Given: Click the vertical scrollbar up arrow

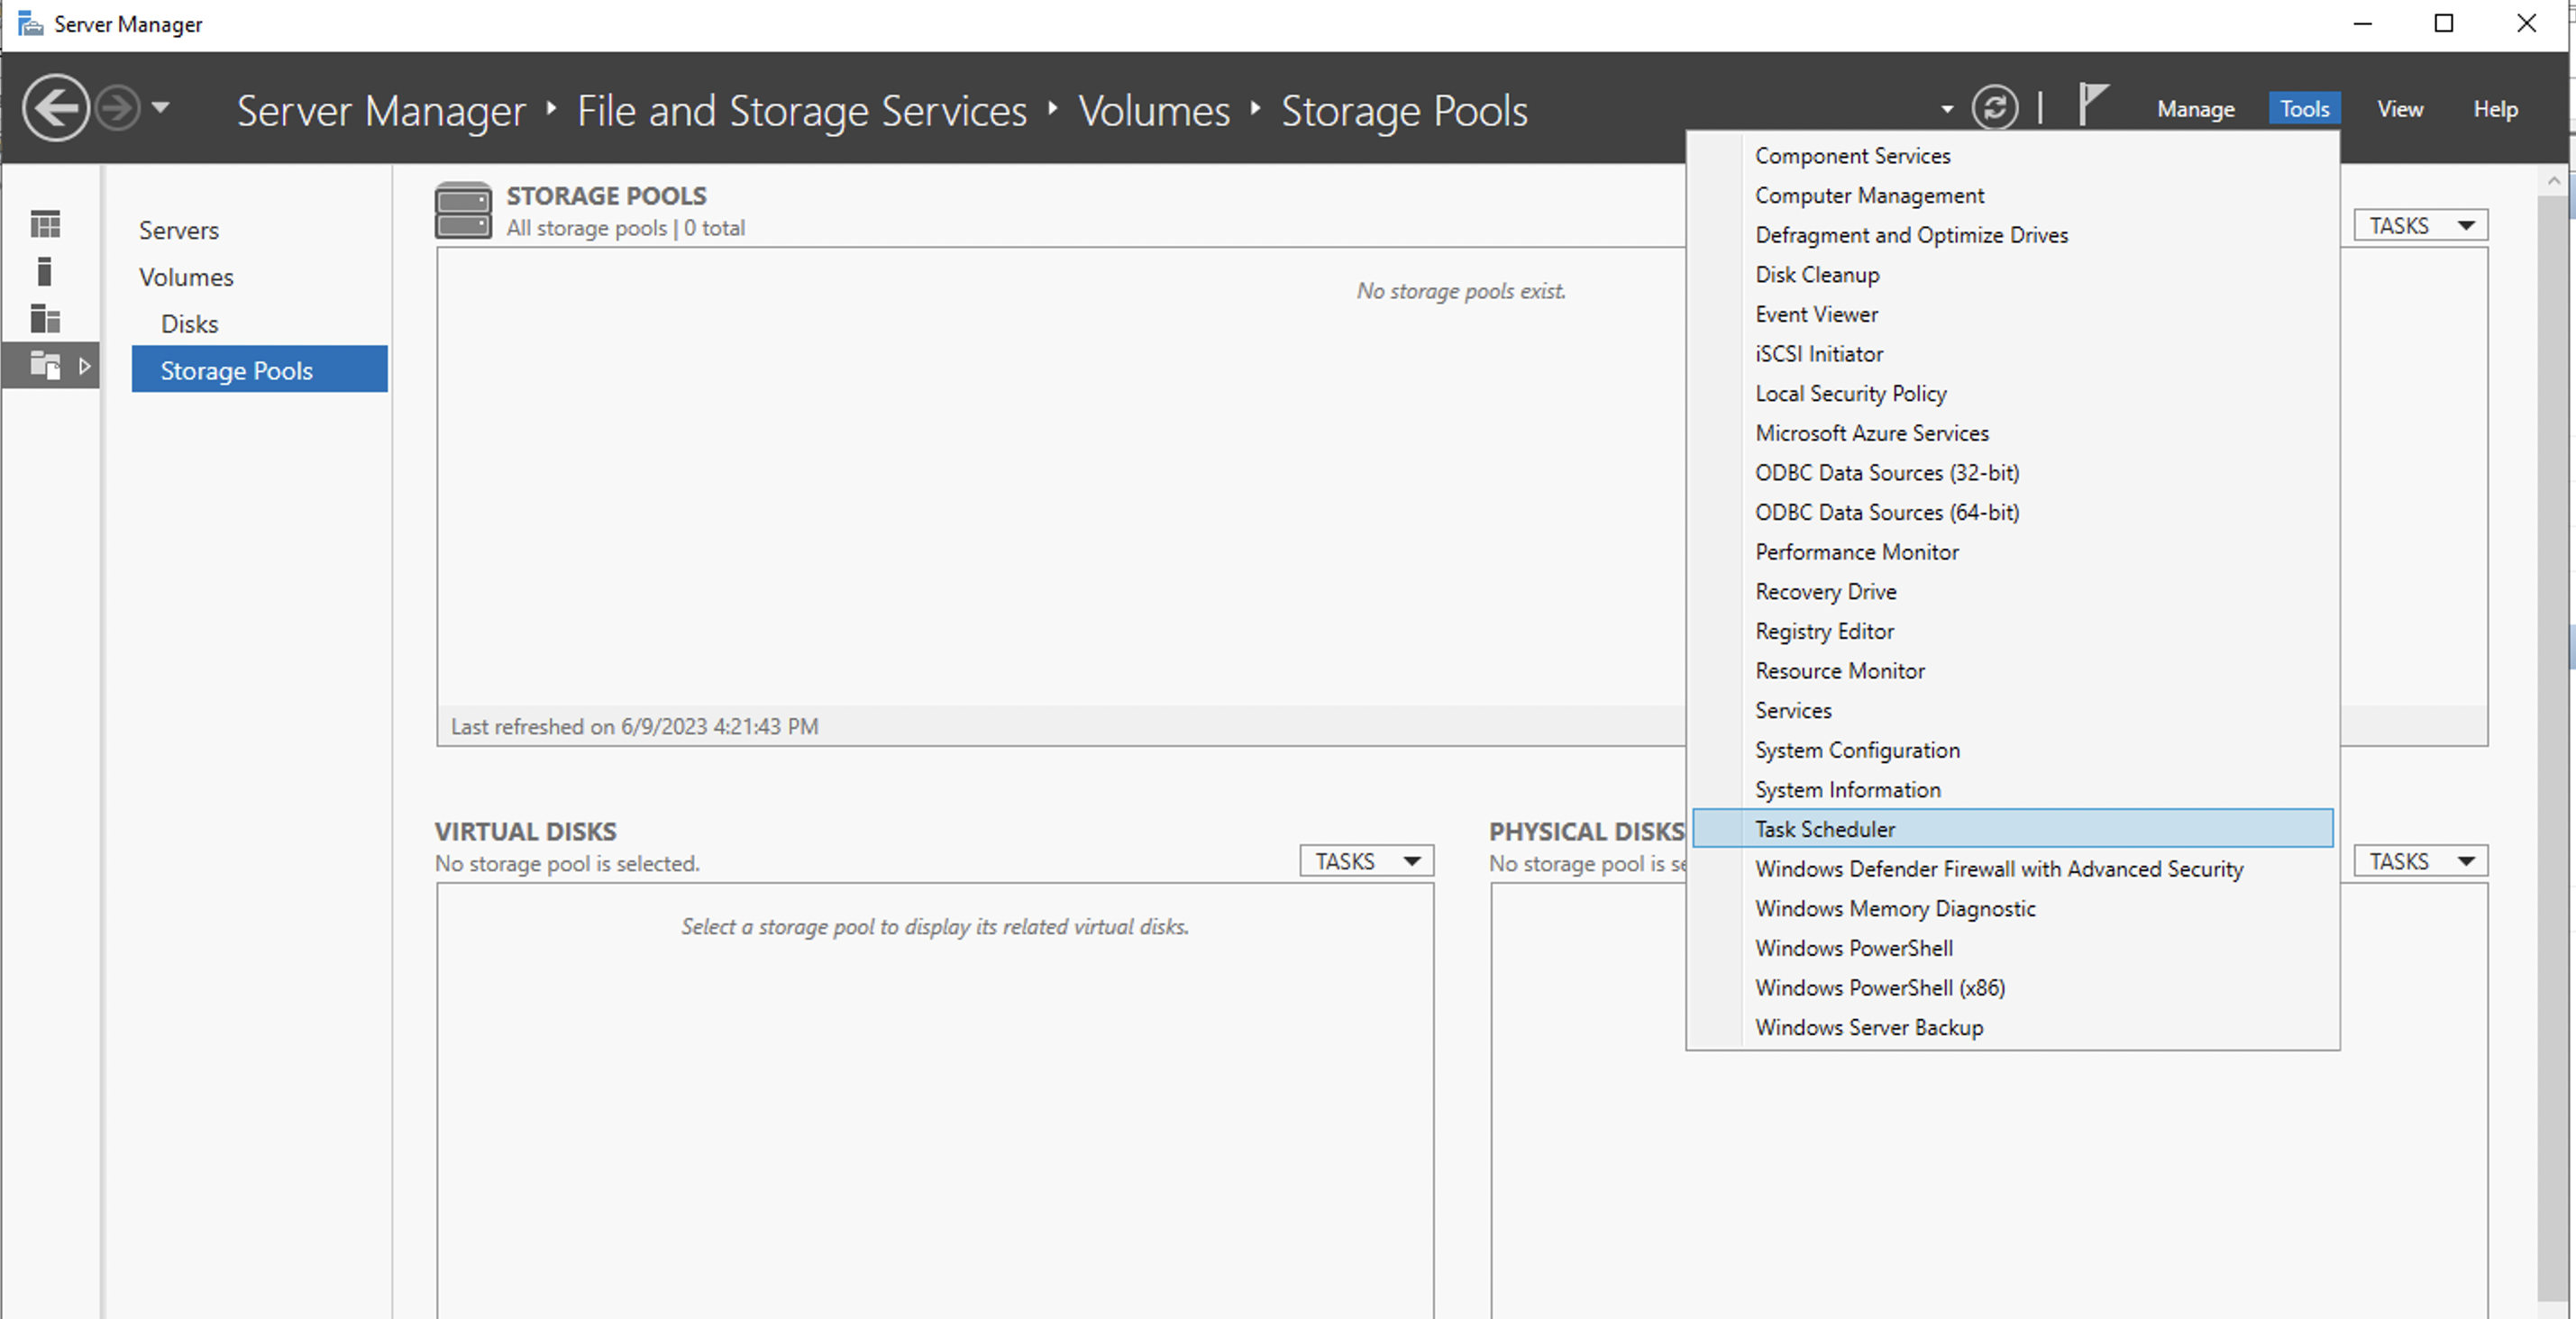Looking at the screenshot, I should pos(2553,181).
